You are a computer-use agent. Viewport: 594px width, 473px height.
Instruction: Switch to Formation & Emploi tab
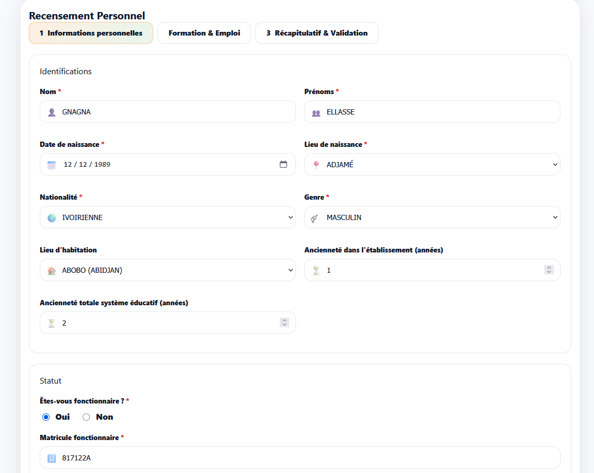pyautogui.click(x=204, y=33)
